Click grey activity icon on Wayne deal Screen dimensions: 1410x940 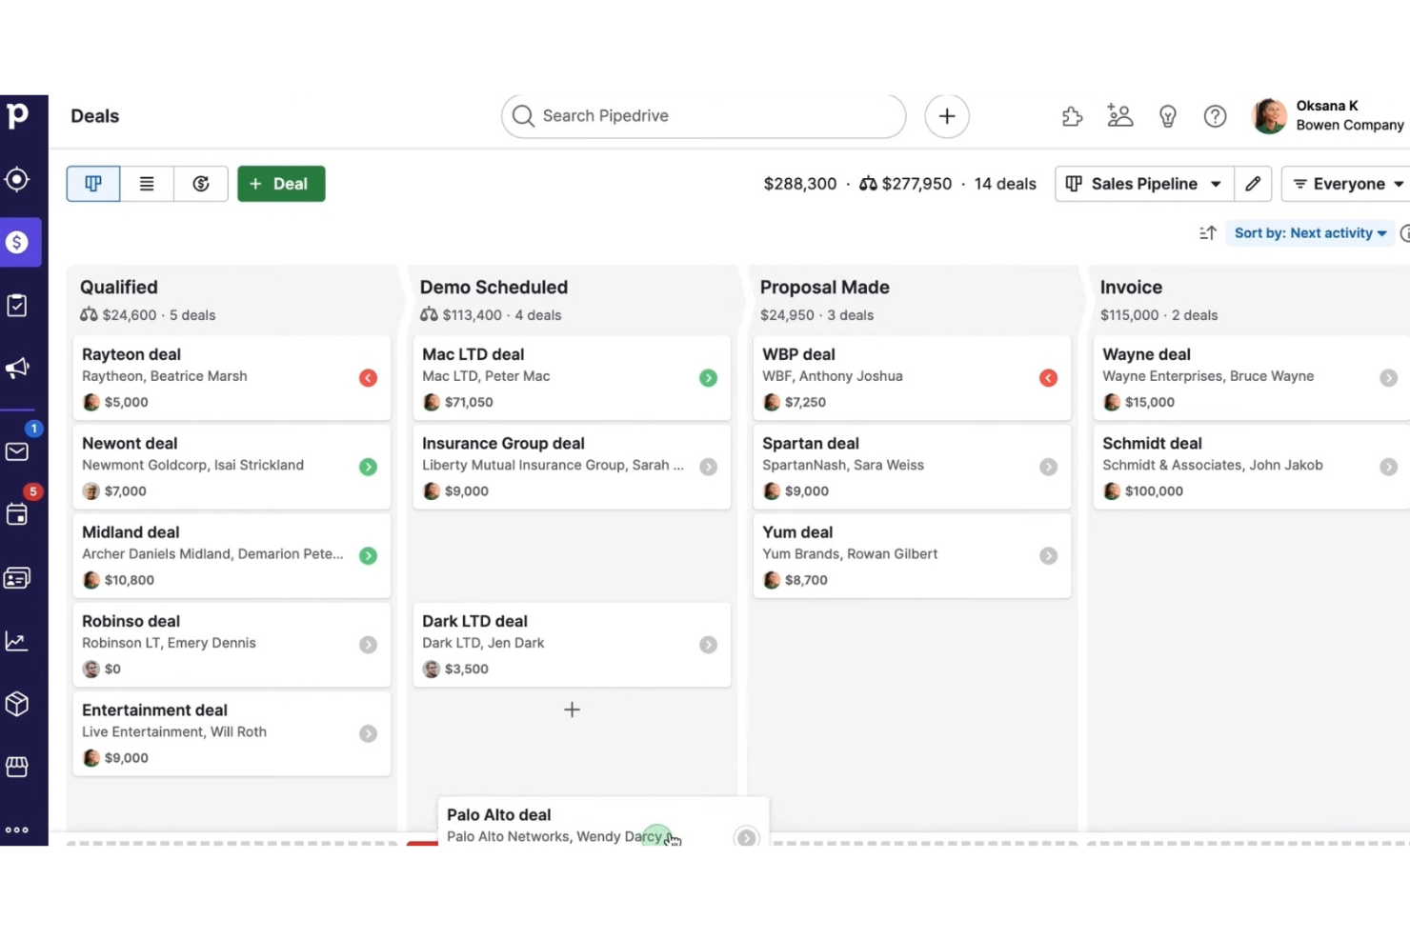1388,378
